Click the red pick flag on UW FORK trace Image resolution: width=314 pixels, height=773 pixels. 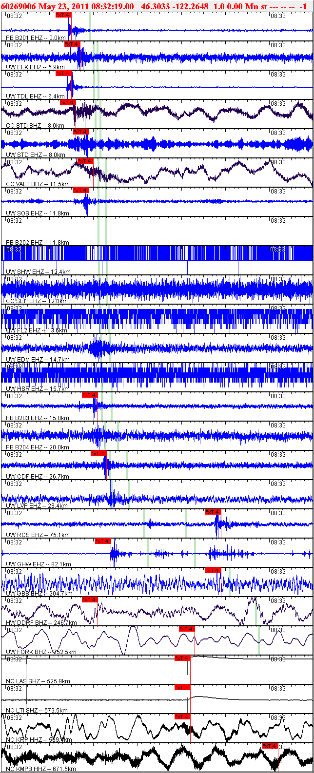tap(187, 629)
